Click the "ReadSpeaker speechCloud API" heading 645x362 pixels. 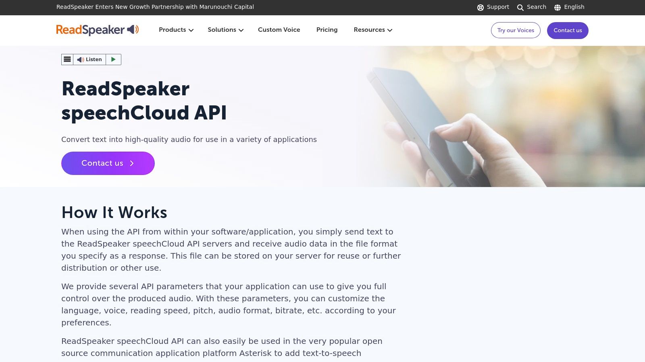pos(144,101)
